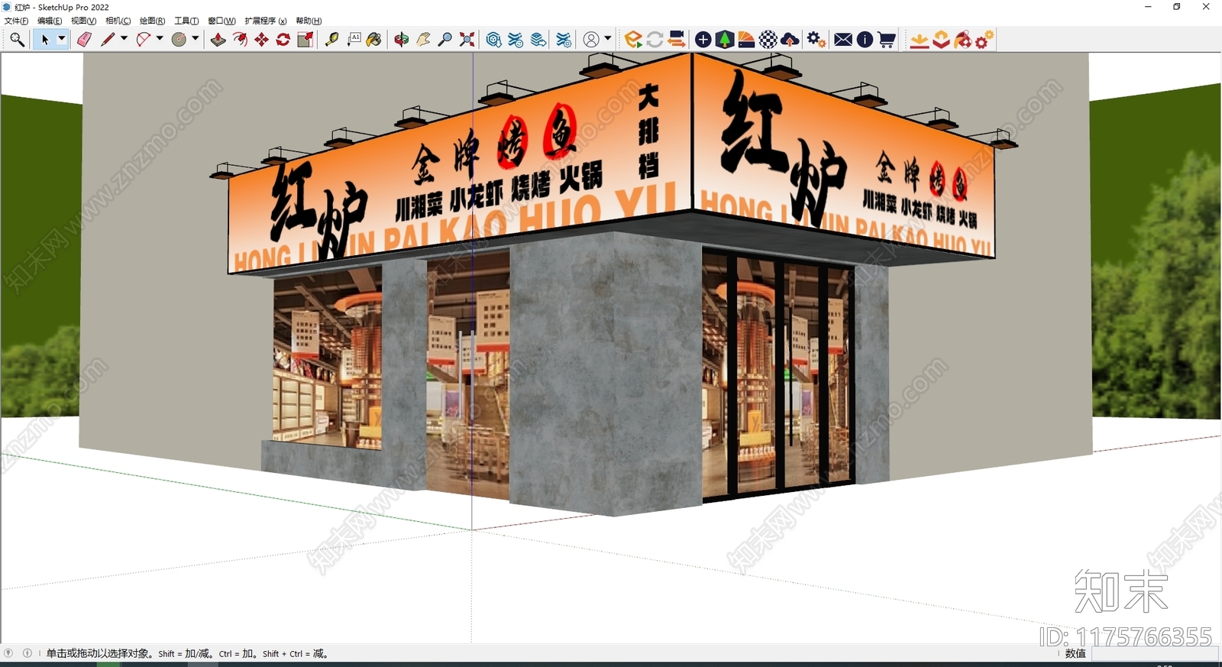The image size is (1222, 667).
Task: Open the Extension Manager icon
Action: tap(564, 40)
